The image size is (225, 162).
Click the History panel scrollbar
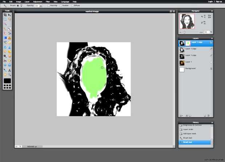coord(212,134)
